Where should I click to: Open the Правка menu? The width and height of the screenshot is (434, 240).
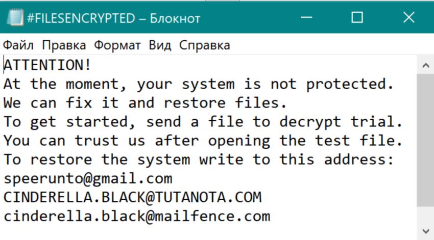click(64, 45)
